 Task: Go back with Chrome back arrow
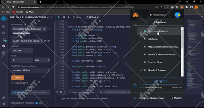pos(3,7)
